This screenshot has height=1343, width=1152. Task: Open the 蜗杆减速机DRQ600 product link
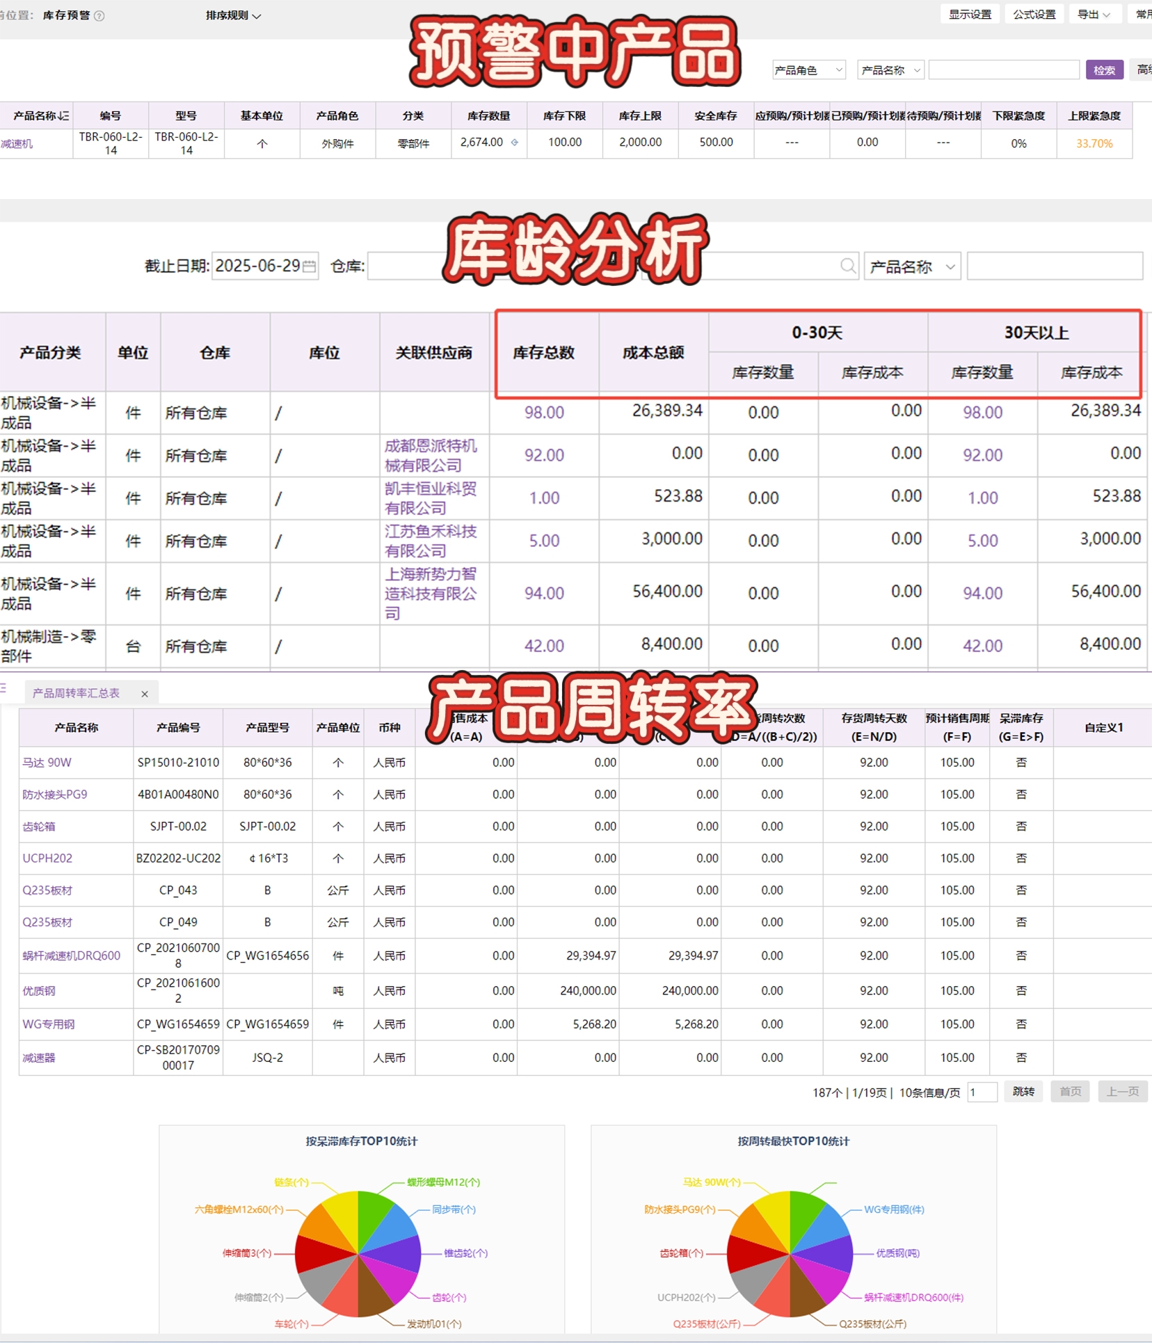(x=72, y=956)
